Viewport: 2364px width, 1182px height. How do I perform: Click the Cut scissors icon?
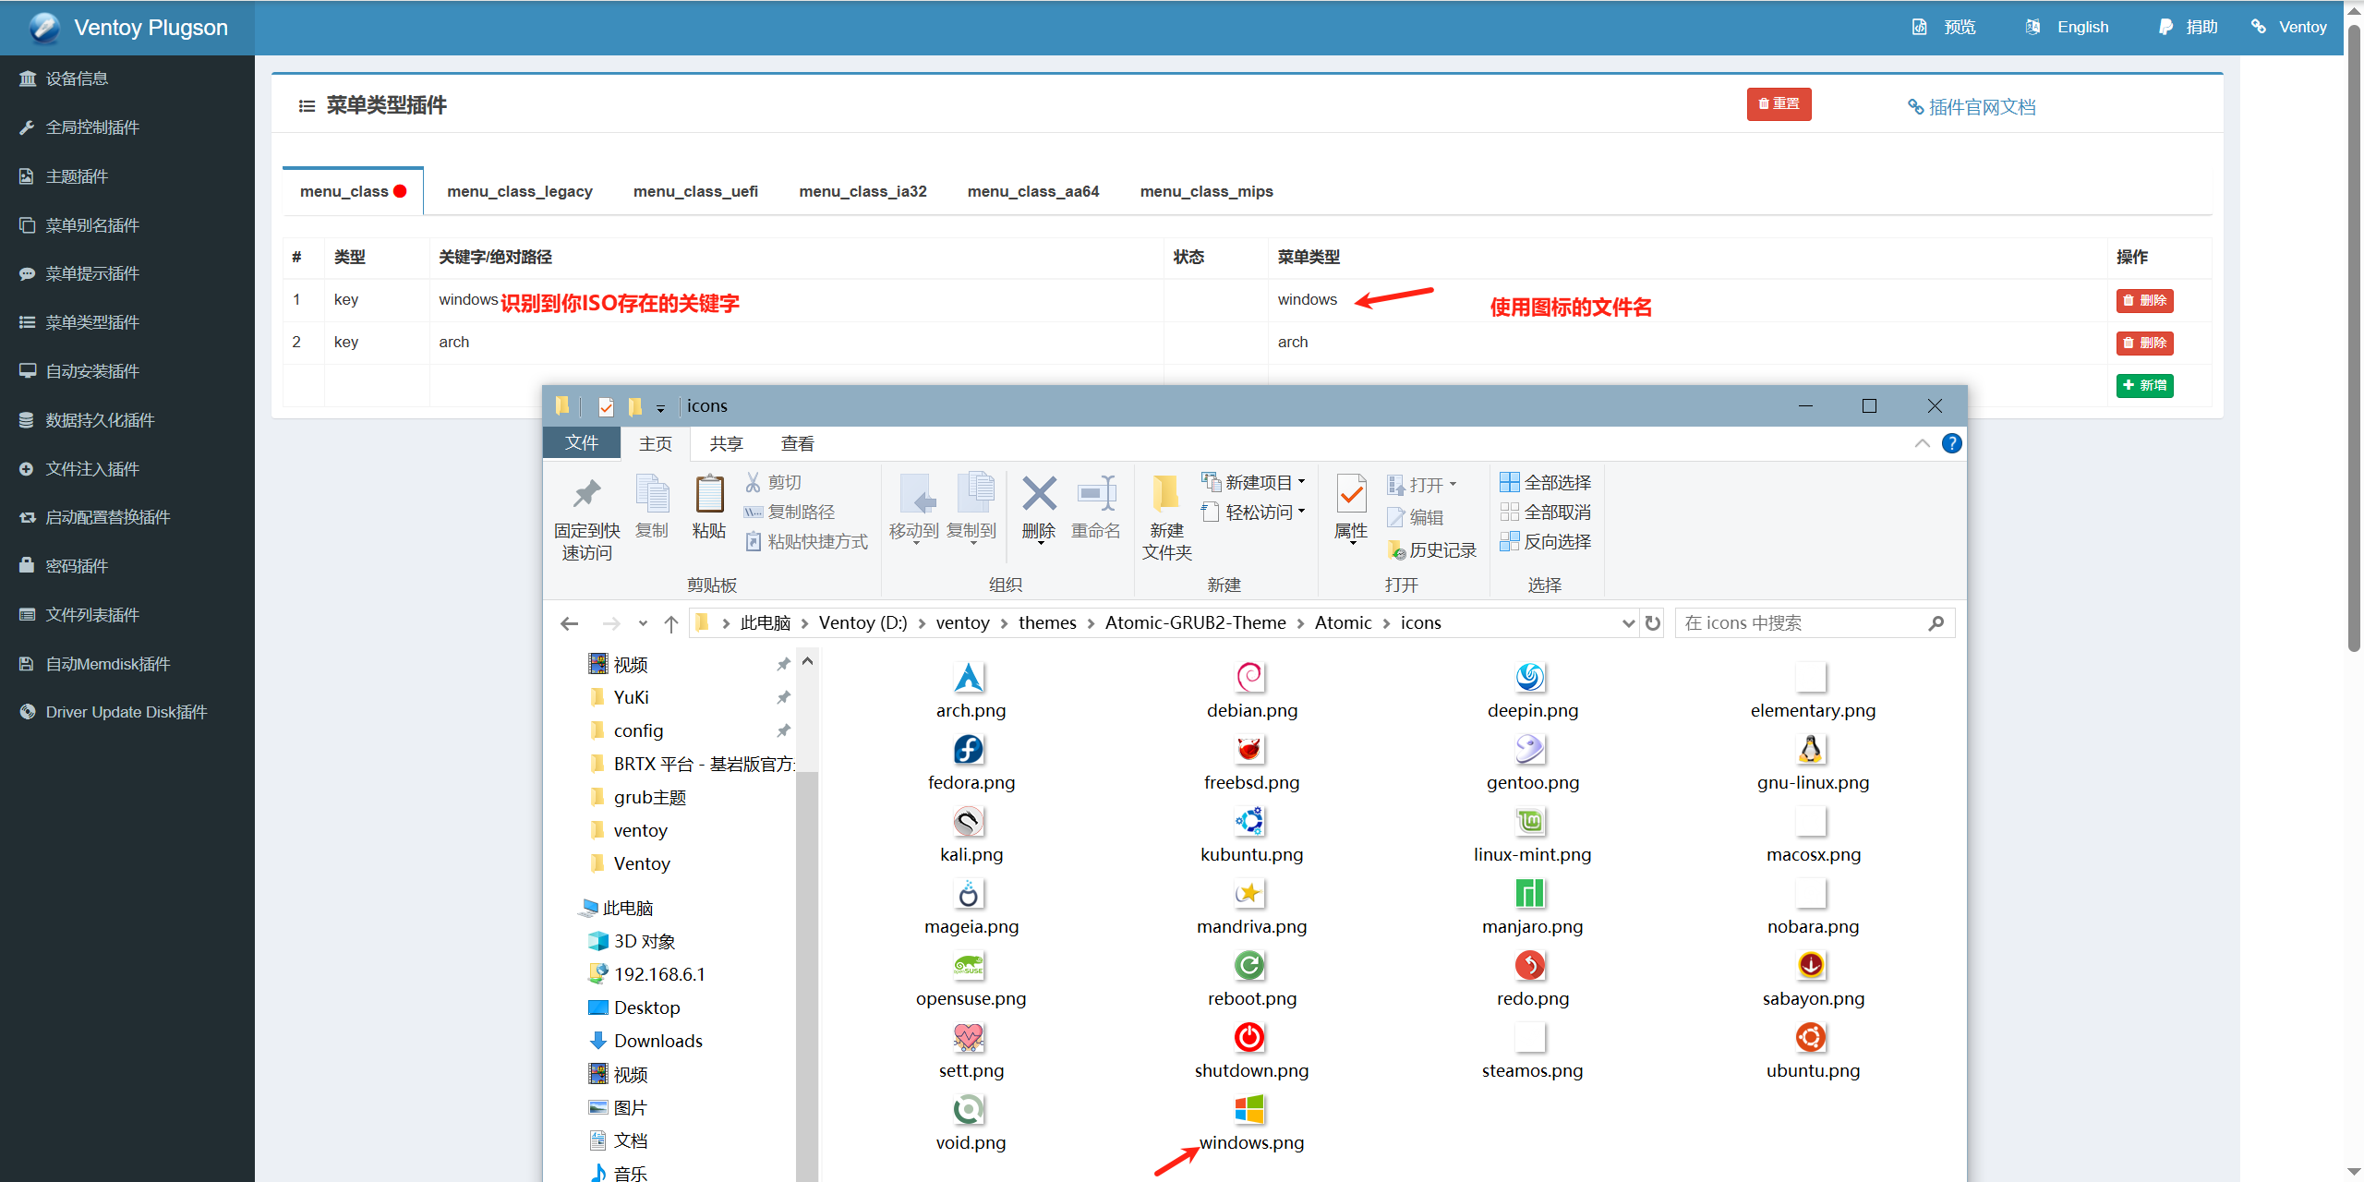[x=753, y=482]
